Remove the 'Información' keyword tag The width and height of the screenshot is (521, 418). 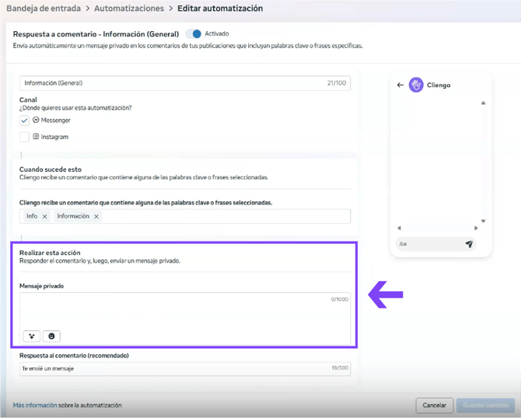[x=96, y=217]
